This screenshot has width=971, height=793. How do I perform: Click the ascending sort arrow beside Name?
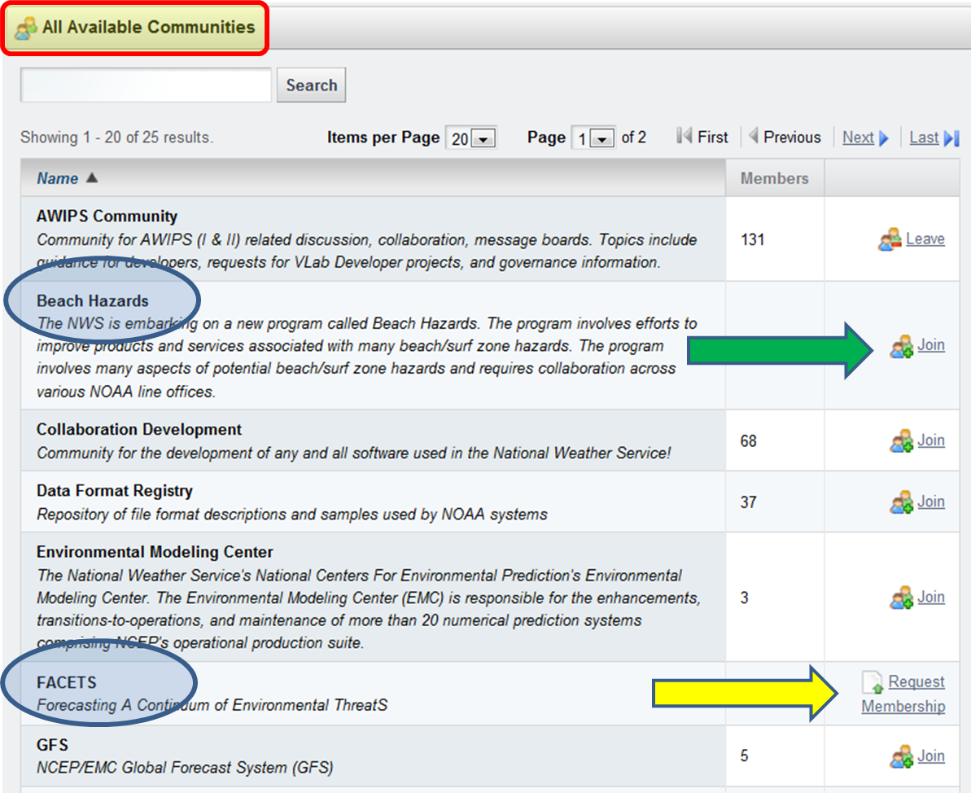(92, 177)
